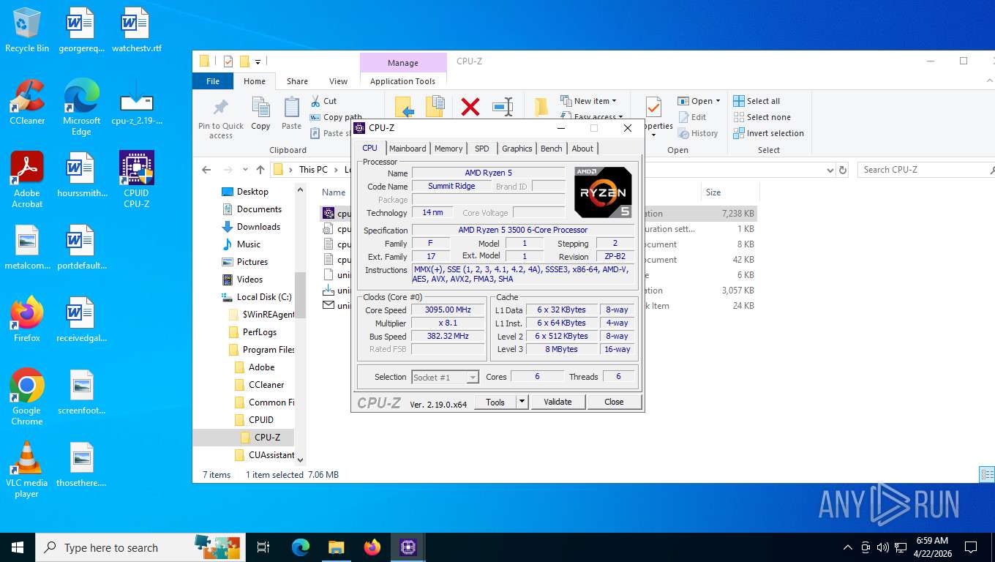The image size is (995, 562).
Task: Show hidden system tray icons
Action: [x=848, y=547]
